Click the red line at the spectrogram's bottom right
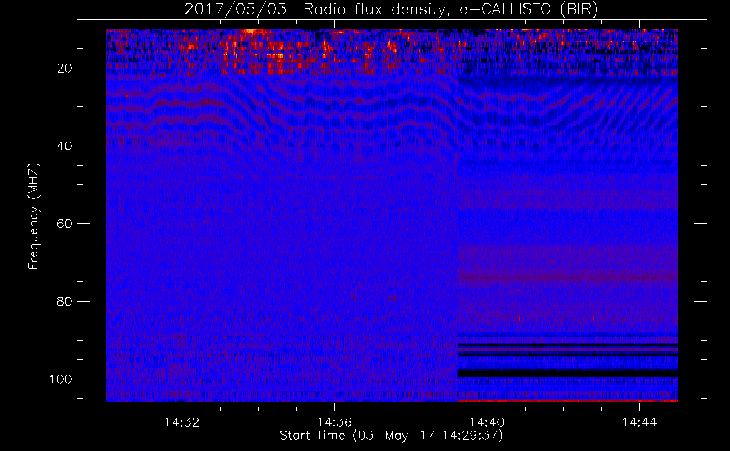This screenshot has width=730, height=451. (568, 400)
